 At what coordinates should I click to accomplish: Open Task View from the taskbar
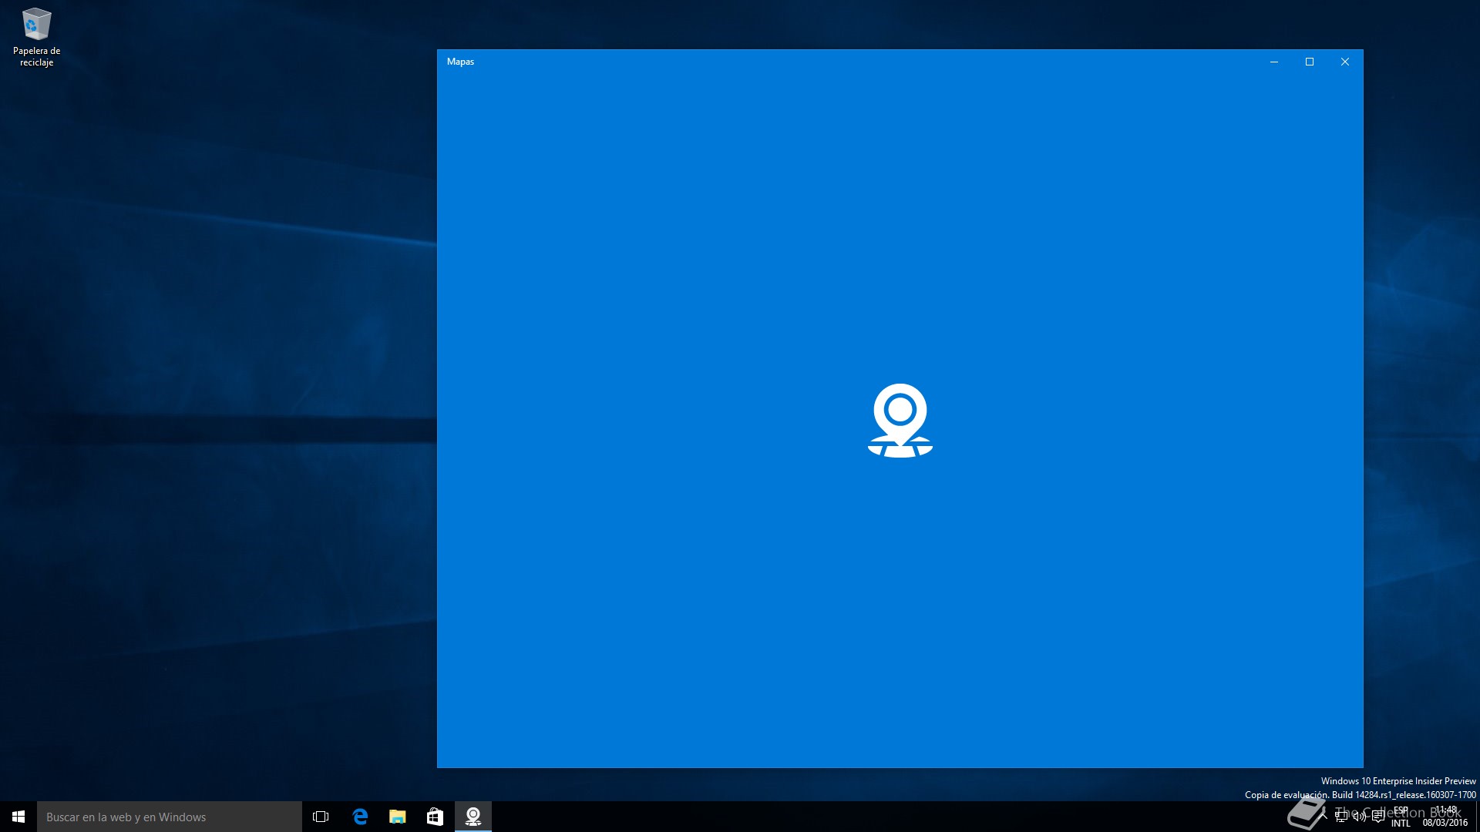[x=321, y=817]
